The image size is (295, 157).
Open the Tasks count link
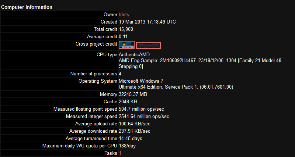pos(120,153)
